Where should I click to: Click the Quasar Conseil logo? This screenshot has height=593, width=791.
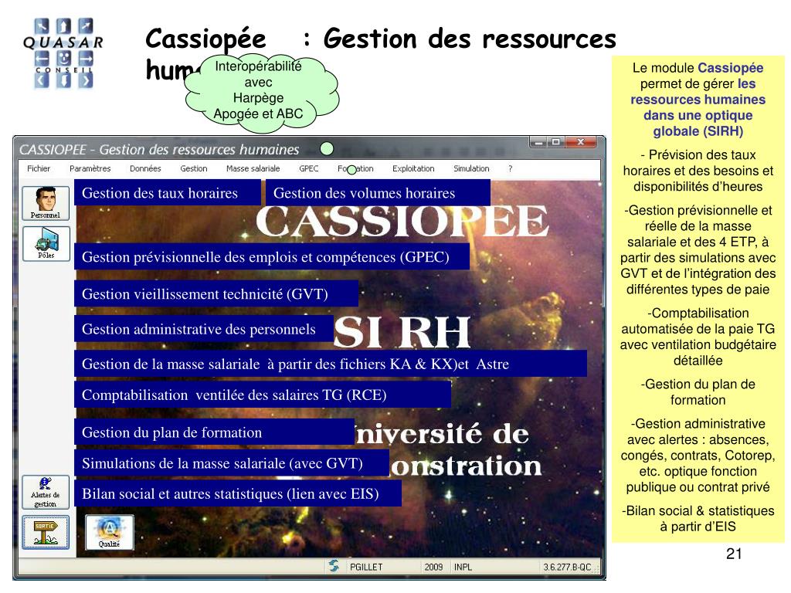tap(63, 53)
